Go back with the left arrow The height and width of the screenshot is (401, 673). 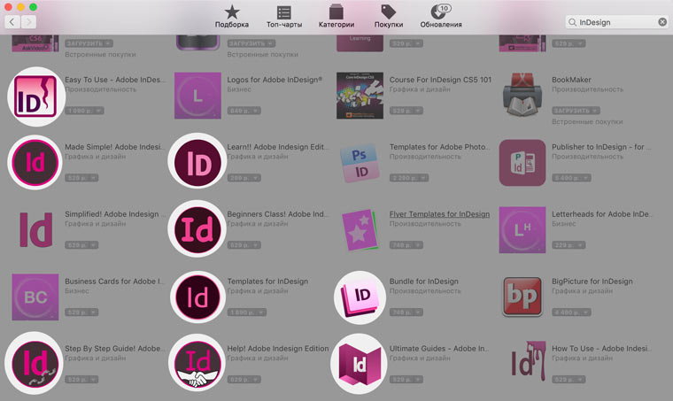tap(12, 22)
